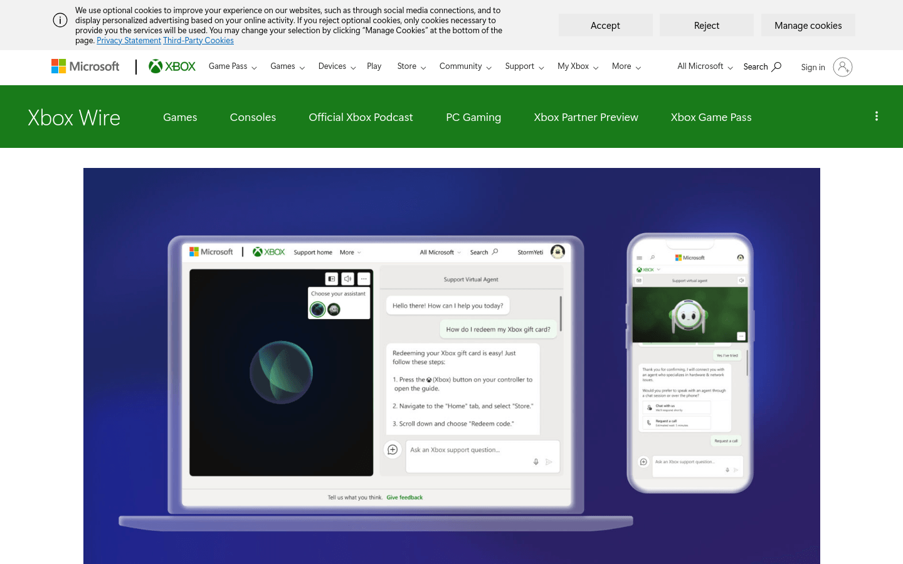
Task: Click the Xbox Wire title link
Action: 74,117
